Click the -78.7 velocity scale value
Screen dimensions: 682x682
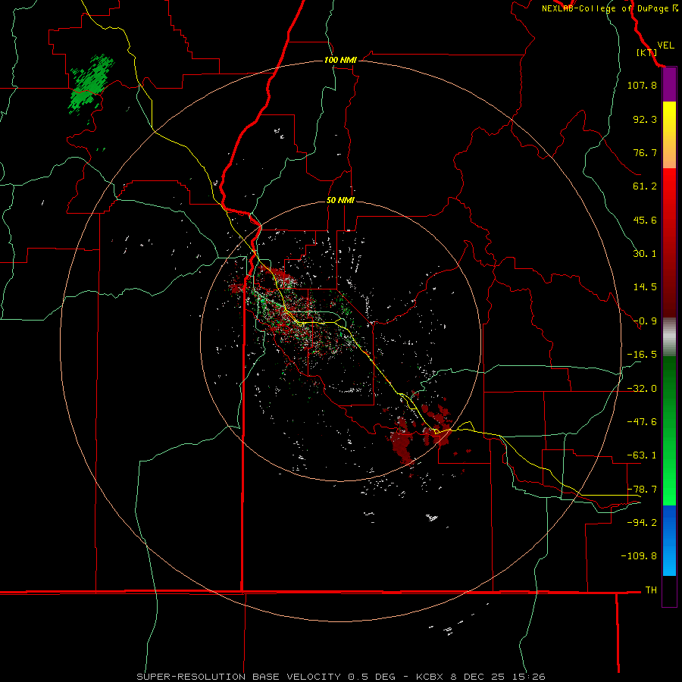tap(642, 490)
